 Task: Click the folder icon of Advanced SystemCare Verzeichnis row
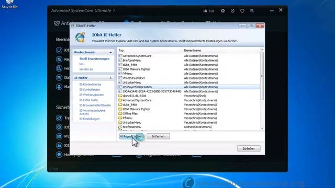tap(120, 100)
